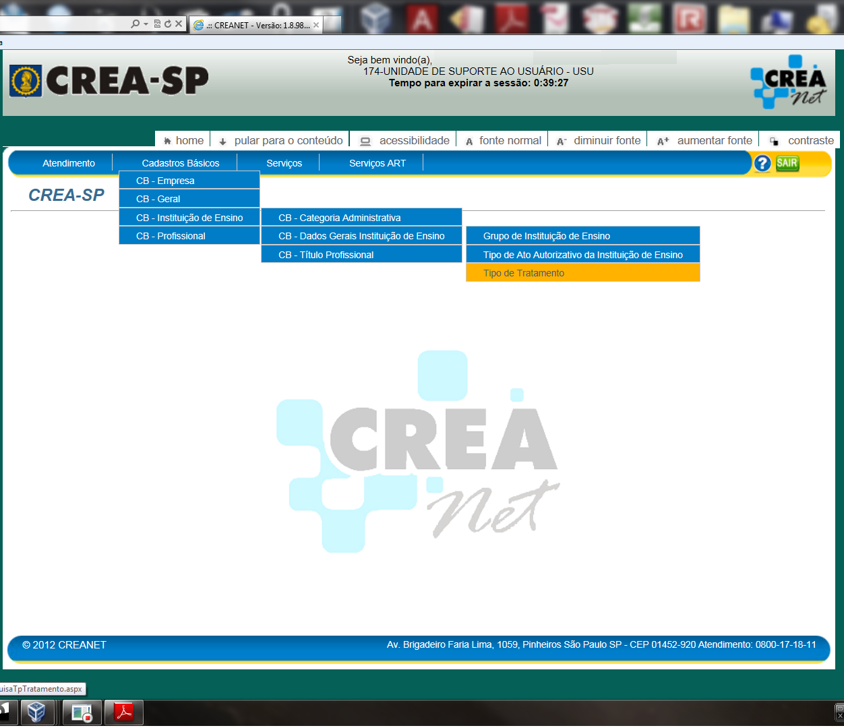This screenshot has width=844, height=728.
Task: Open the Atendimento menu
Action: tap(69, 163)
